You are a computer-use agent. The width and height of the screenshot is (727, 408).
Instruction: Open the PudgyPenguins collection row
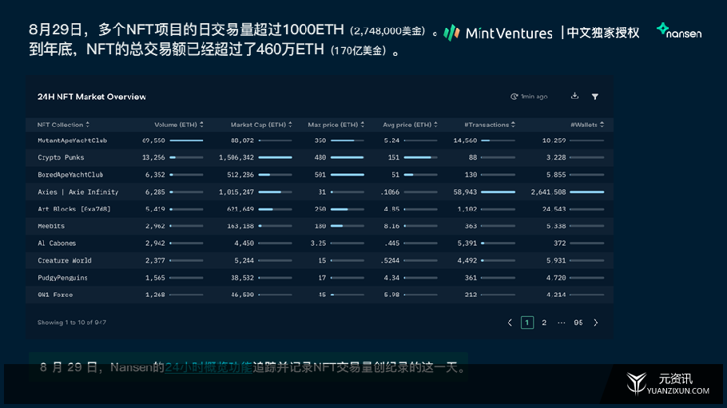(320, 278)
